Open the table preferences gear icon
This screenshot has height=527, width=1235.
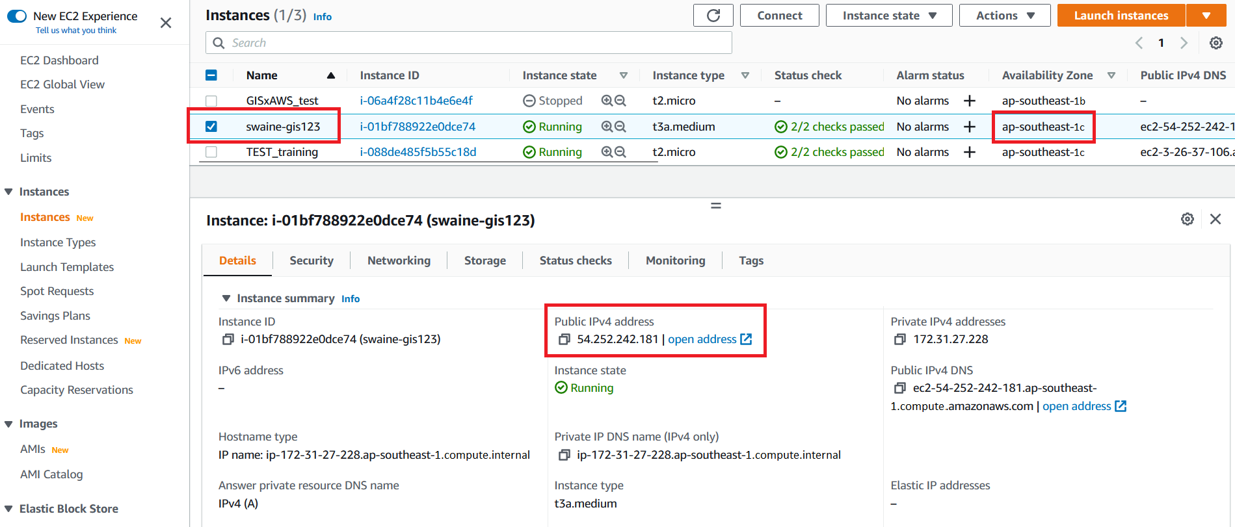click(1215, 43)
